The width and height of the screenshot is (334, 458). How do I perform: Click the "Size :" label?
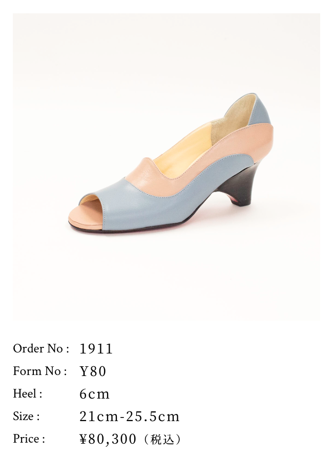click(26, 416)
